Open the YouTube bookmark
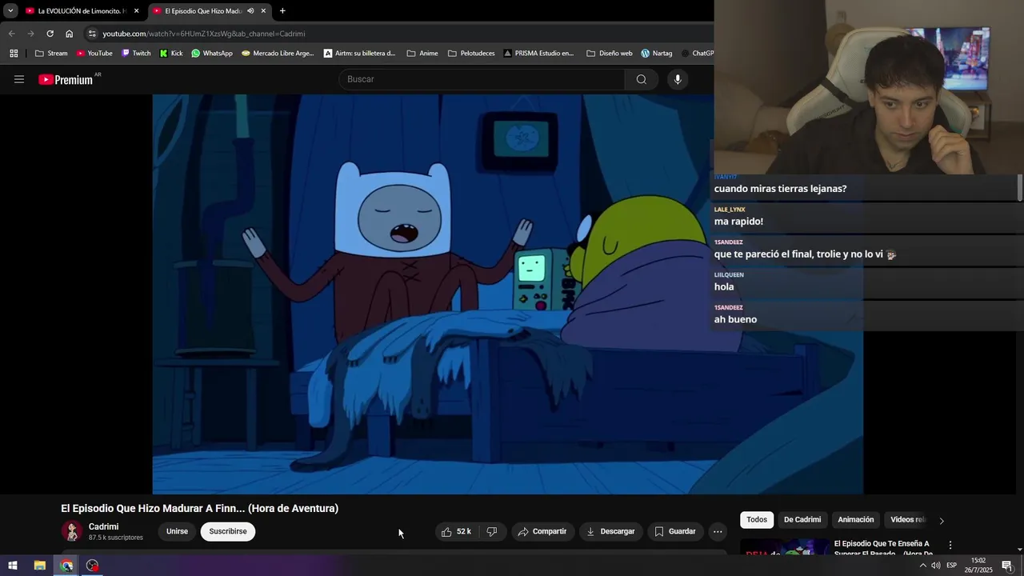This screenshot has height=576, width=1024. click(x=94, y=54)
